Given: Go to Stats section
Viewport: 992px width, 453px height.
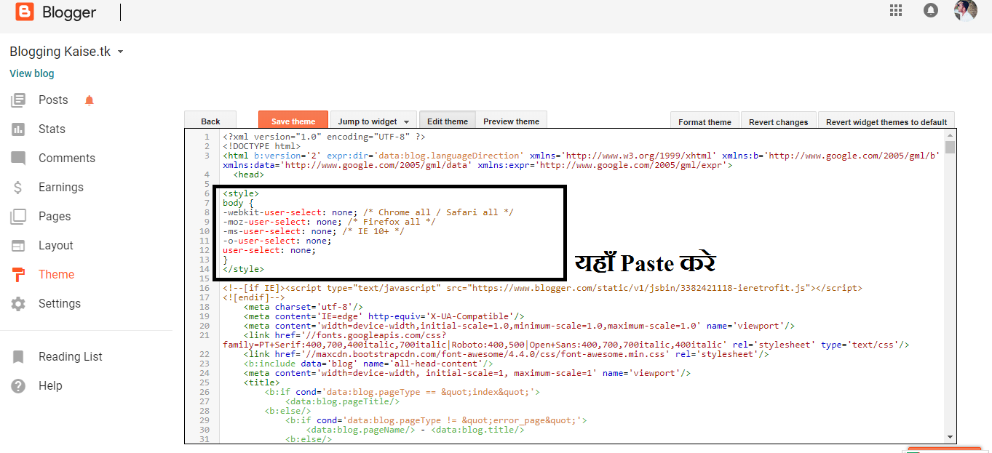Looking at the screenshot, I should click(52, 129).
